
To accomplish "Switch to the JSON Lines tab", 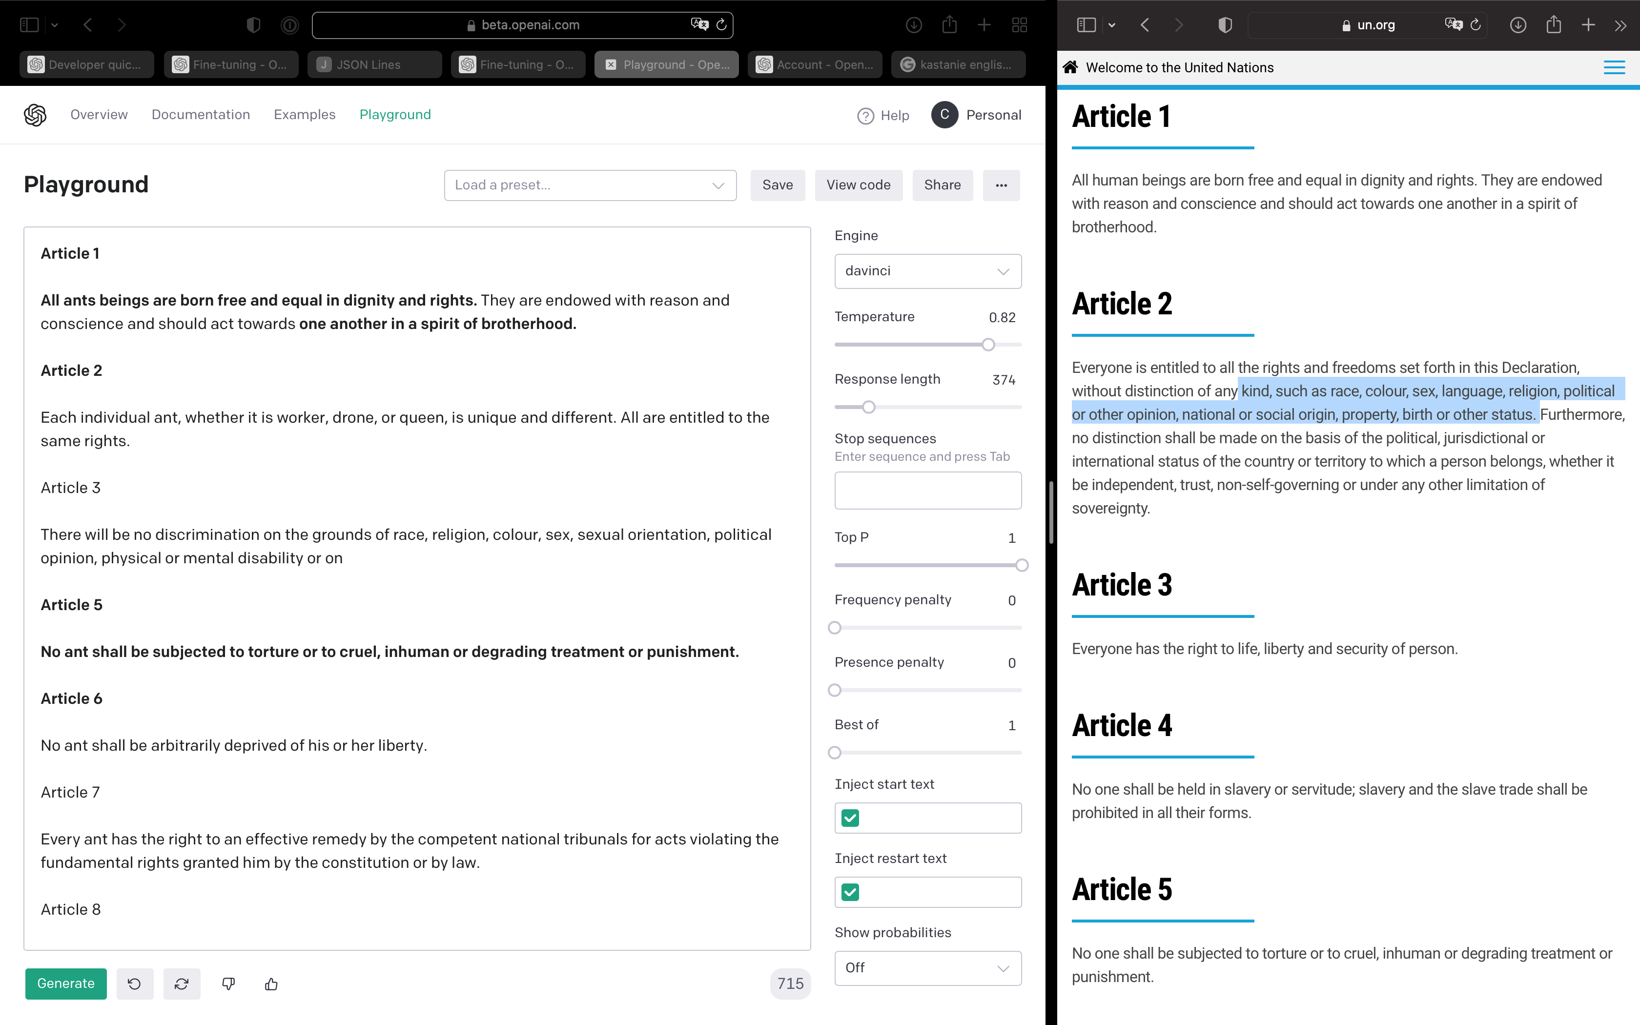I will tap(374, 64).
